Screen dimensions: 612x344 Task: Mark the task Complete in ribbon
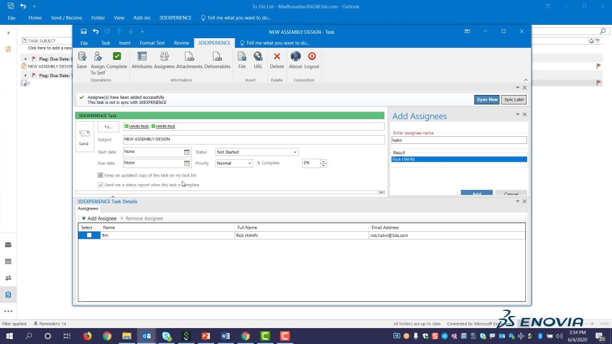coord(117,57)
